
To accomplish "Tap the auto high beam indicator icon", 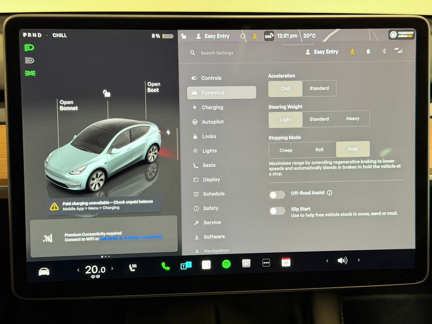I will point(30,60).
